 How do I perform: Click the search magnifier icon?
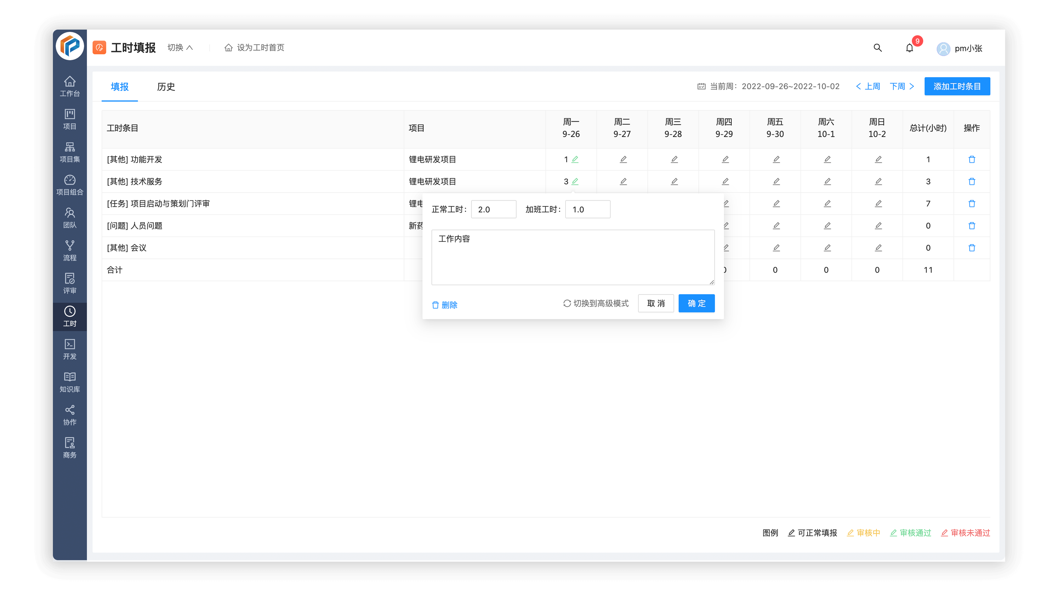click(x=877, y=48)
